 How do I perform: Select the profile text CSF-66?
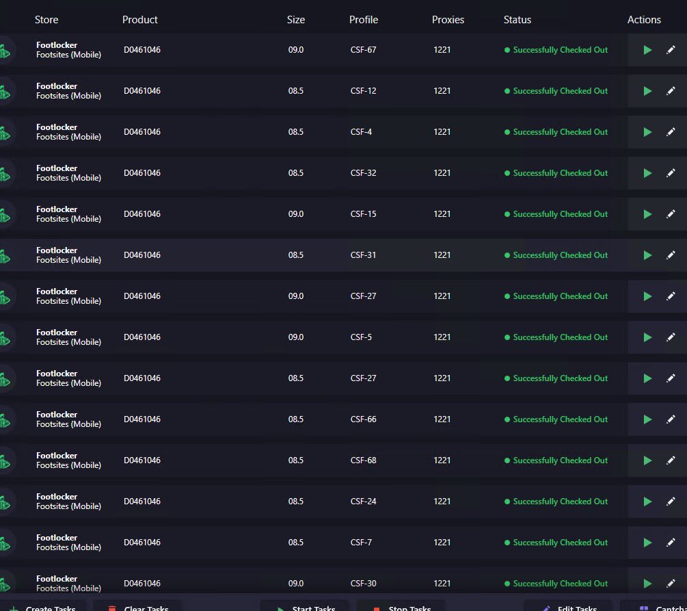point(363,419)
